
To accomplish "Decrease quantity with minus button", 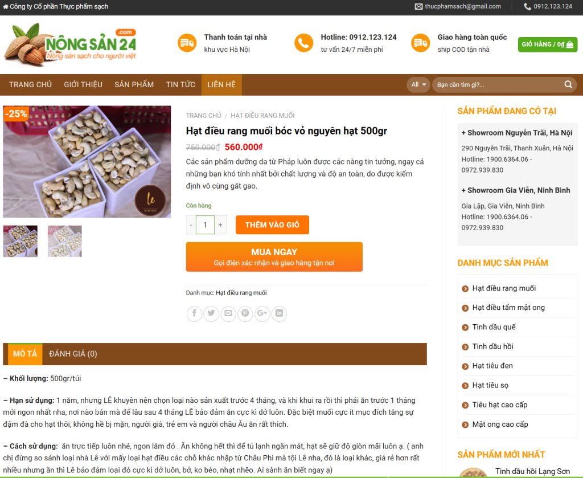I will 191,224.
